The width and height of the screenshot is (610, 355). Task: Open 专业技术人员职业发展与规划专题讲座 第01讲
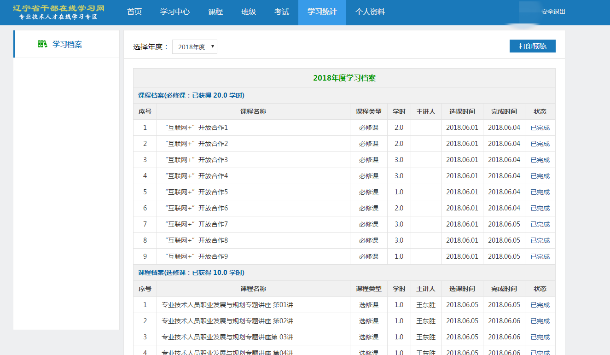click(x=227, y=305)
